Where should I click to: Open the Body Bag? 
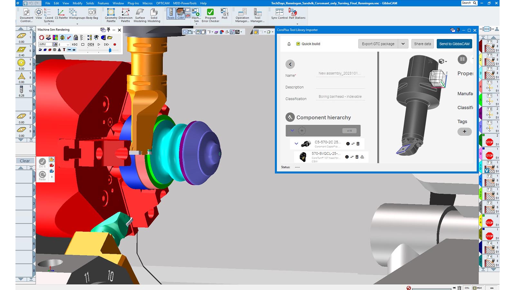pyautogui.click(x=92, y=14)
